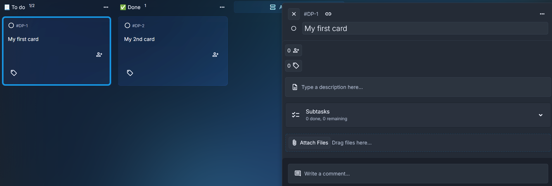Select the My first card on board
This screenshot has width=552, height=186.
coord(57,51)
